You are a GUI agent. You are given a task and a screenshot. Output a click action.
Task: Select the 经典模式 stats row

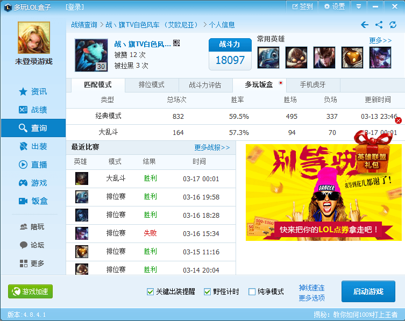point(235,117)
